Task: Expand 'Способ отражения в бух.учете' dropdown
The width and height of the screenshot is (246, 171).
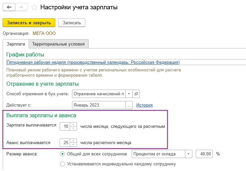Action: [129, 94]
